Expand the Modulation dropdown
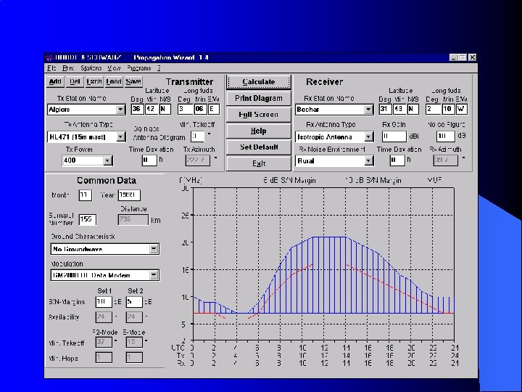The image size is (522, 392). coord(154,276)
